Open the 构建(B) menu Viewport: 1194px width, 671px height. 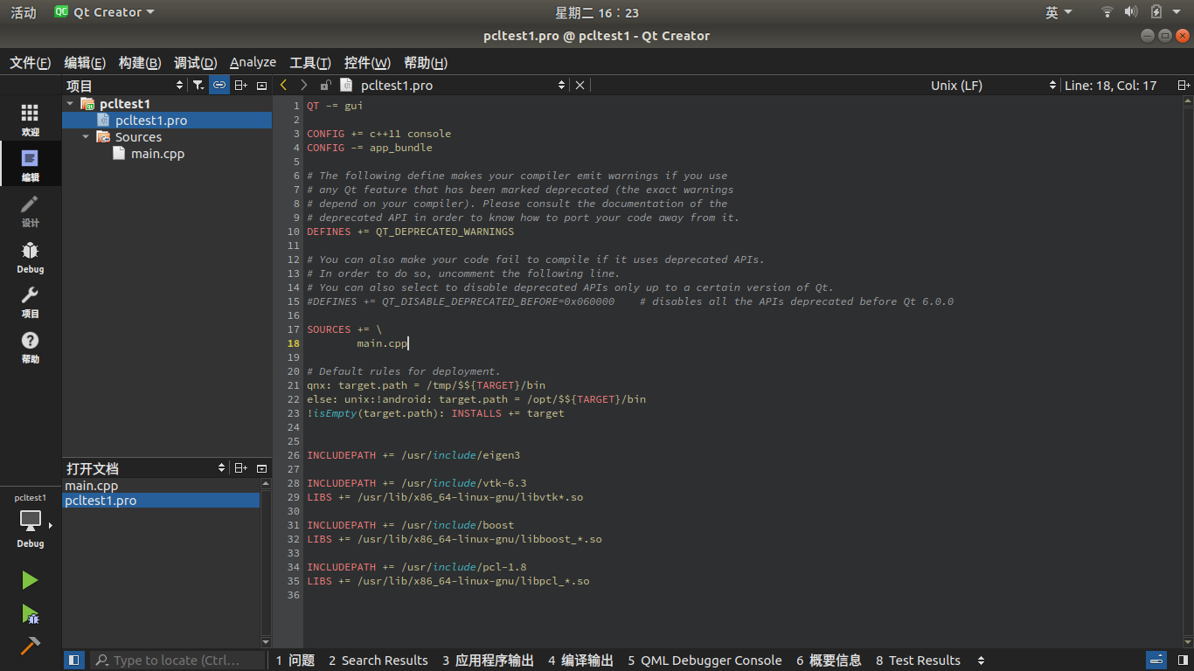[x=141, y=62]
